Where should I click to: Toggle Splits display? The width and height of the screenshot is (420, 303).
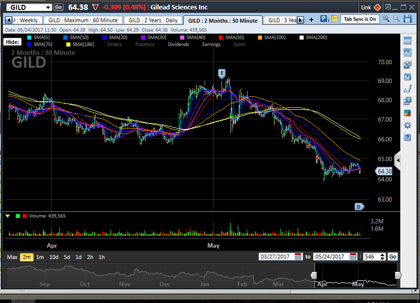239,44
